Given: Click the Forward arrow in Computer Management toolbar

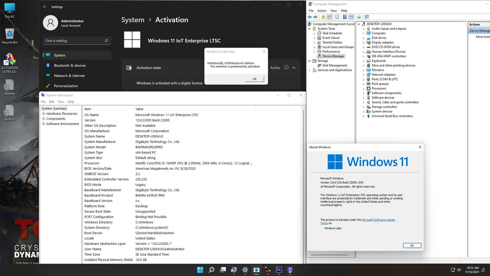Looking at the screenshot, I should tap(315, 17).
